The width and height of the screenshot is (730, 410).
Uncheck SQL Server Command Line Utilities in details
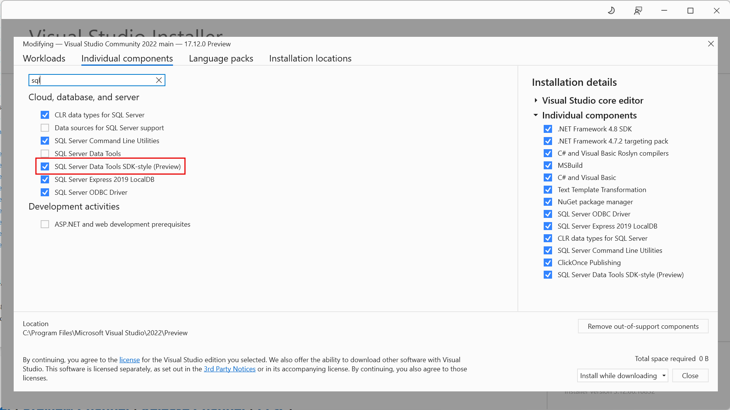point(548,251)
